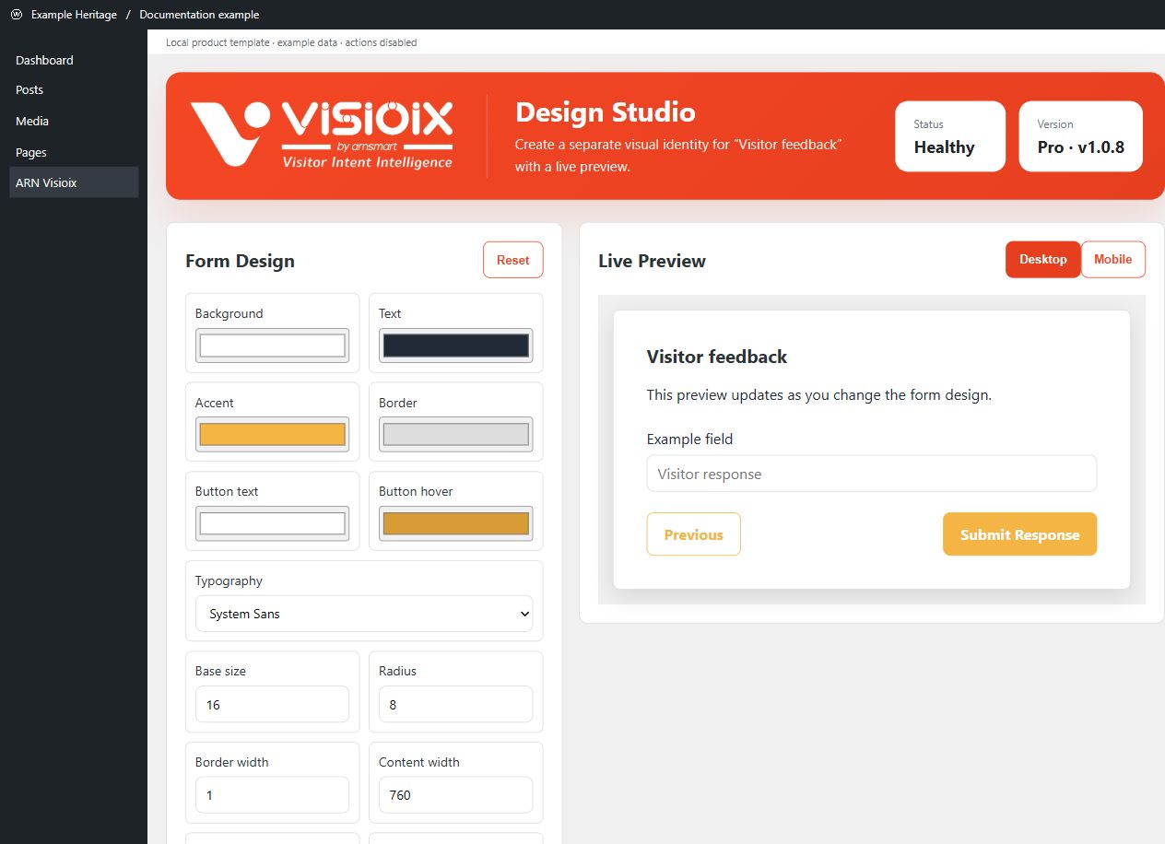1165x844 pixels.
Task: Click the Pro v1.0.8 version card
Action: [1080, 136]
